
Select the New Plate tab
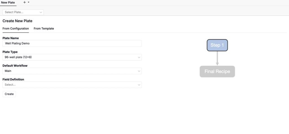click(8, 2)
